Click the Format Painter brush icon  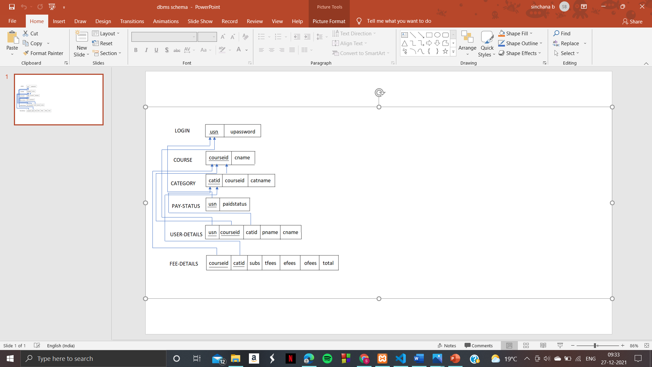click(x=26, y=53)
